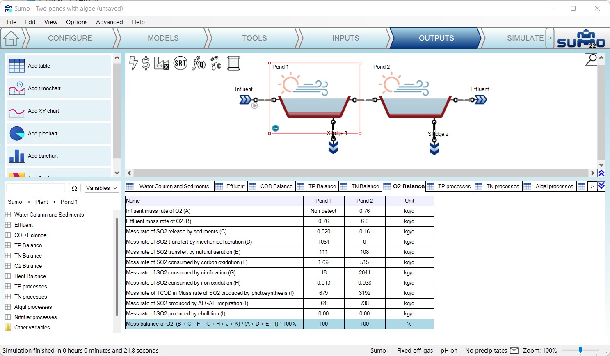Toggle pH on status setting
This screenshot has height=356, width=610.
449,351
